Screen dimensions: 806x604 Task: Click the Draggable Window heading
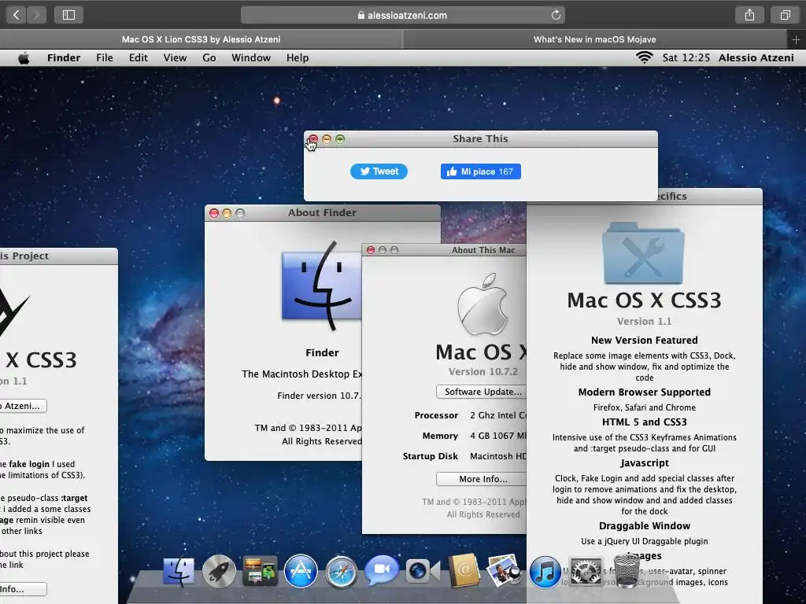coord(644,525)
